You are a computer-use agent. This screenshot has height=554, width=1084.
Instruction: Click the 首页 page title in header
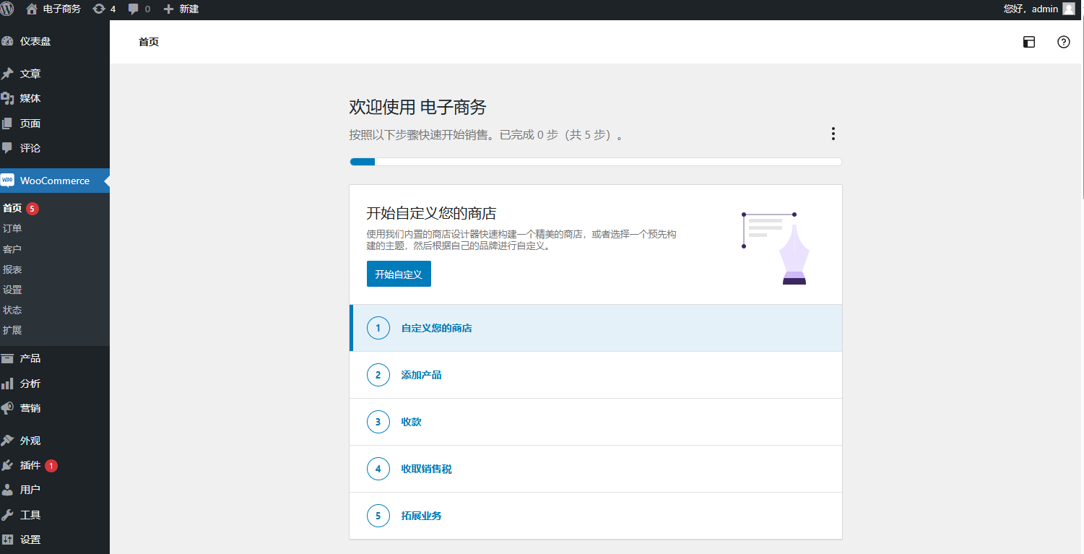149,42
